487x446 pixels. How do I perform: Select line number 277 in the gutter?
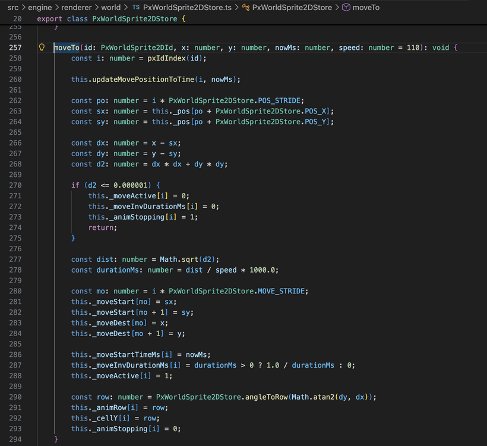click(x=15, y=260)
